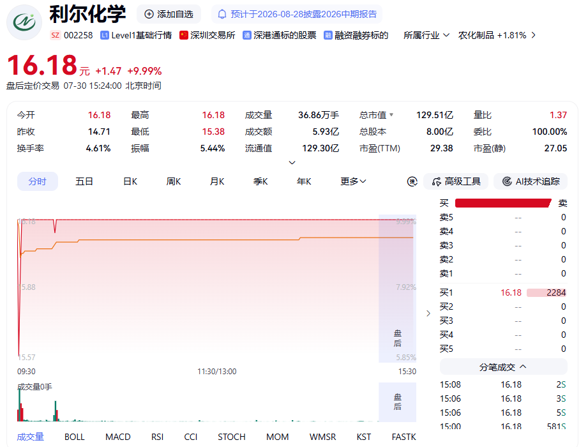
Task: Click the 卖1 order book row
Action: tap(503, 274)
